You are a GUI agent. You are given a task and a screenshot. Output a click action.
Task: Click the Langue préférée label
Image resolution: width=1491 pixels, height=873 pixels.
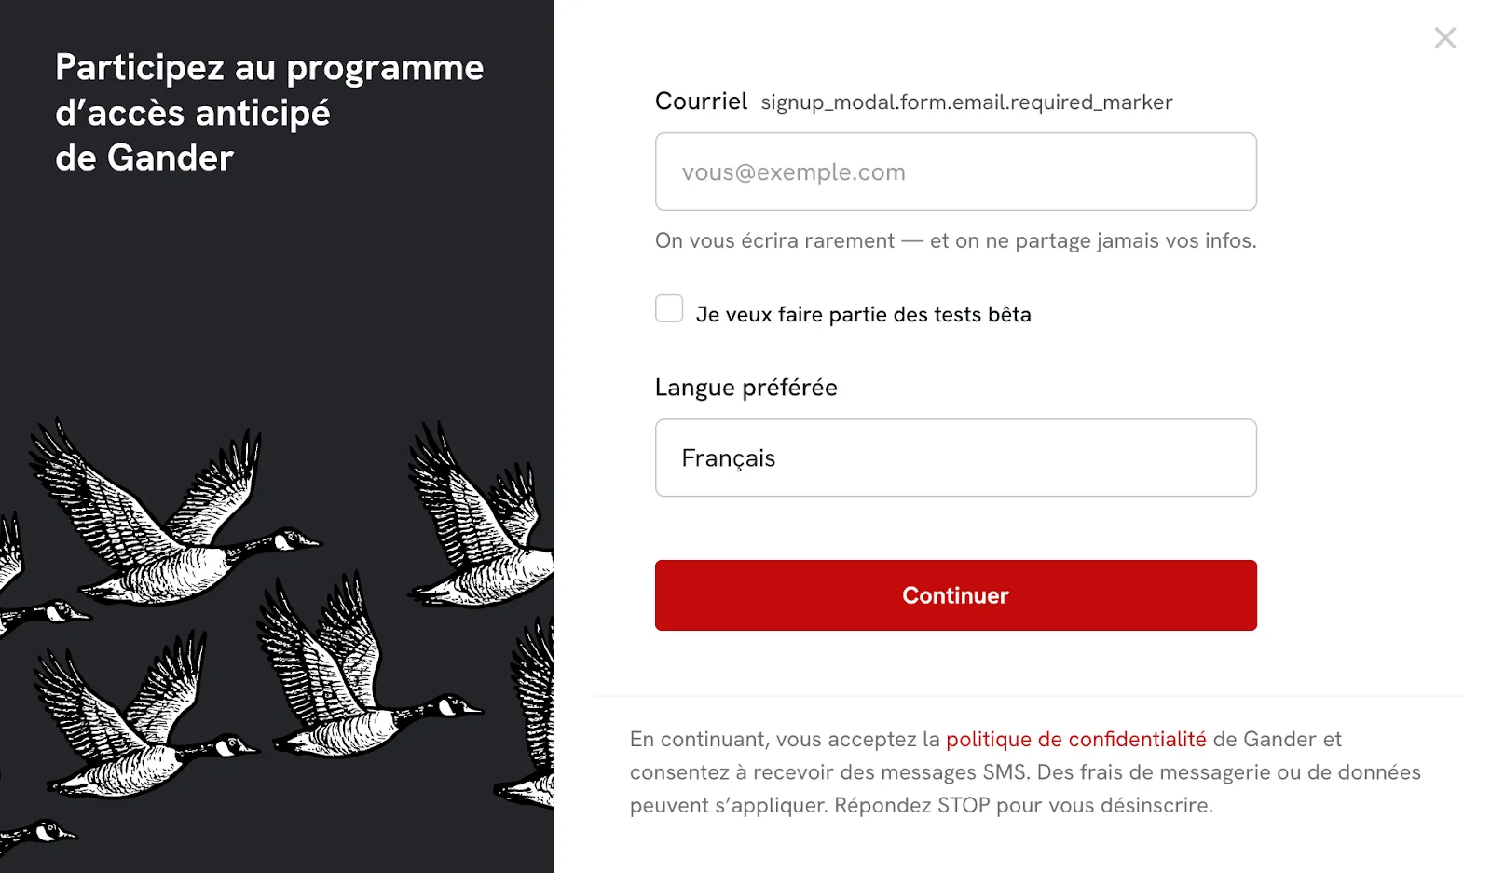[x=745, y=388]
